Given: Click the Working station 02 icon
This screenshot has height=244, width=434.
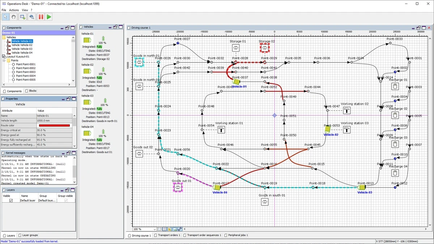Looking at the screenshot, I should pyautogui.click(x=346, y=110).
